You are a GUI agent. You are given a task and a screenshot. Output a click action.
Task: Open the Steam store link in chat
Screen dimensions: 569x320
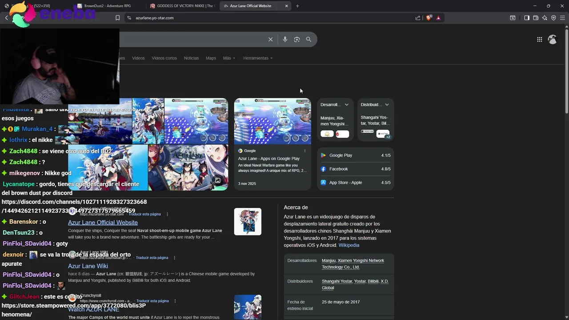pyautogui.click(x=74, y=310)
